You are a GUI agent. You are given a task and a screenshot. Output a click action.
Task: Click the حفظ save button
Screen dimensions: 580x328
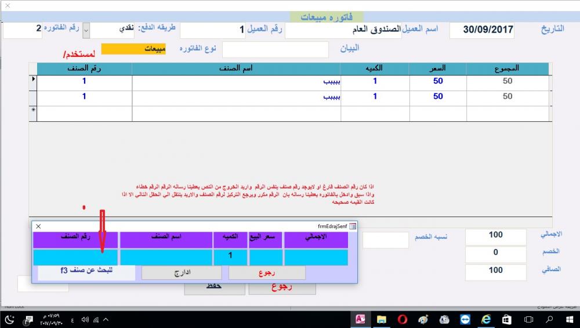215,289
